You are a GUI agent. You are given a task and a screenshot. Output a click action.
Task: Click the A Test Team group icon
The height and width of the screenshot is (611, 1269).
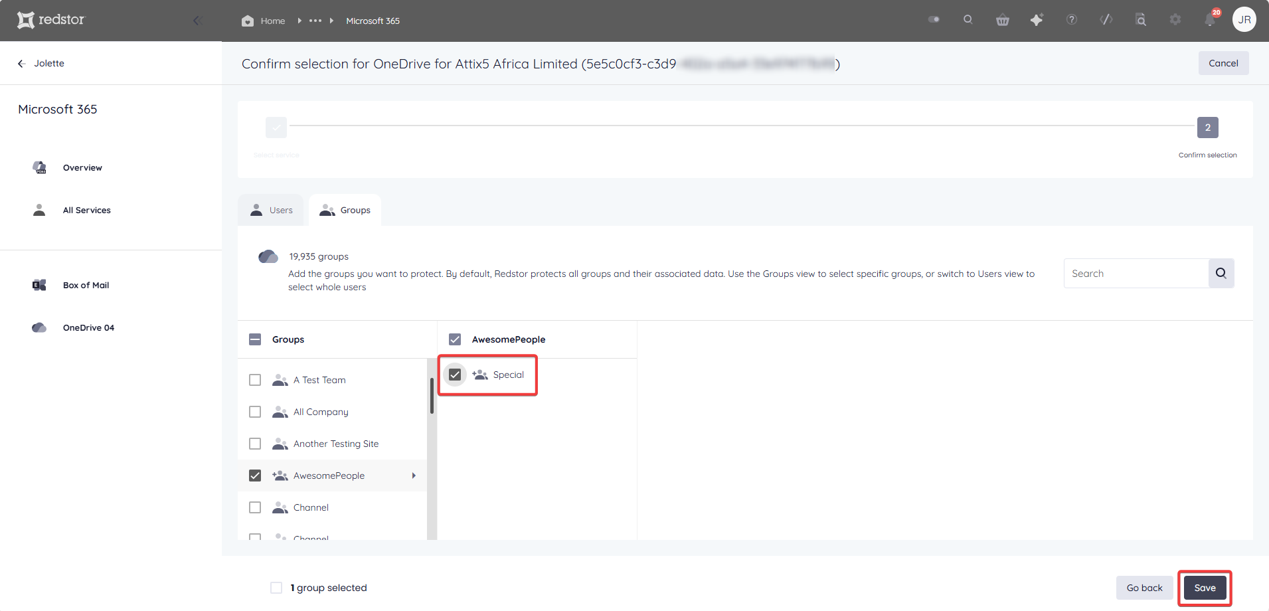point(280,380)
